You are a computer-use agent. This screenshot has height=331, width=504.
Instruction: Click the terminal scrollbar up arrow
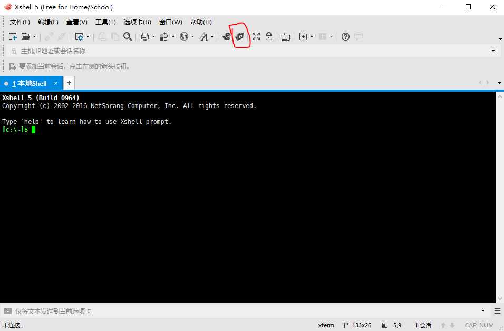[x=500, y=96]
